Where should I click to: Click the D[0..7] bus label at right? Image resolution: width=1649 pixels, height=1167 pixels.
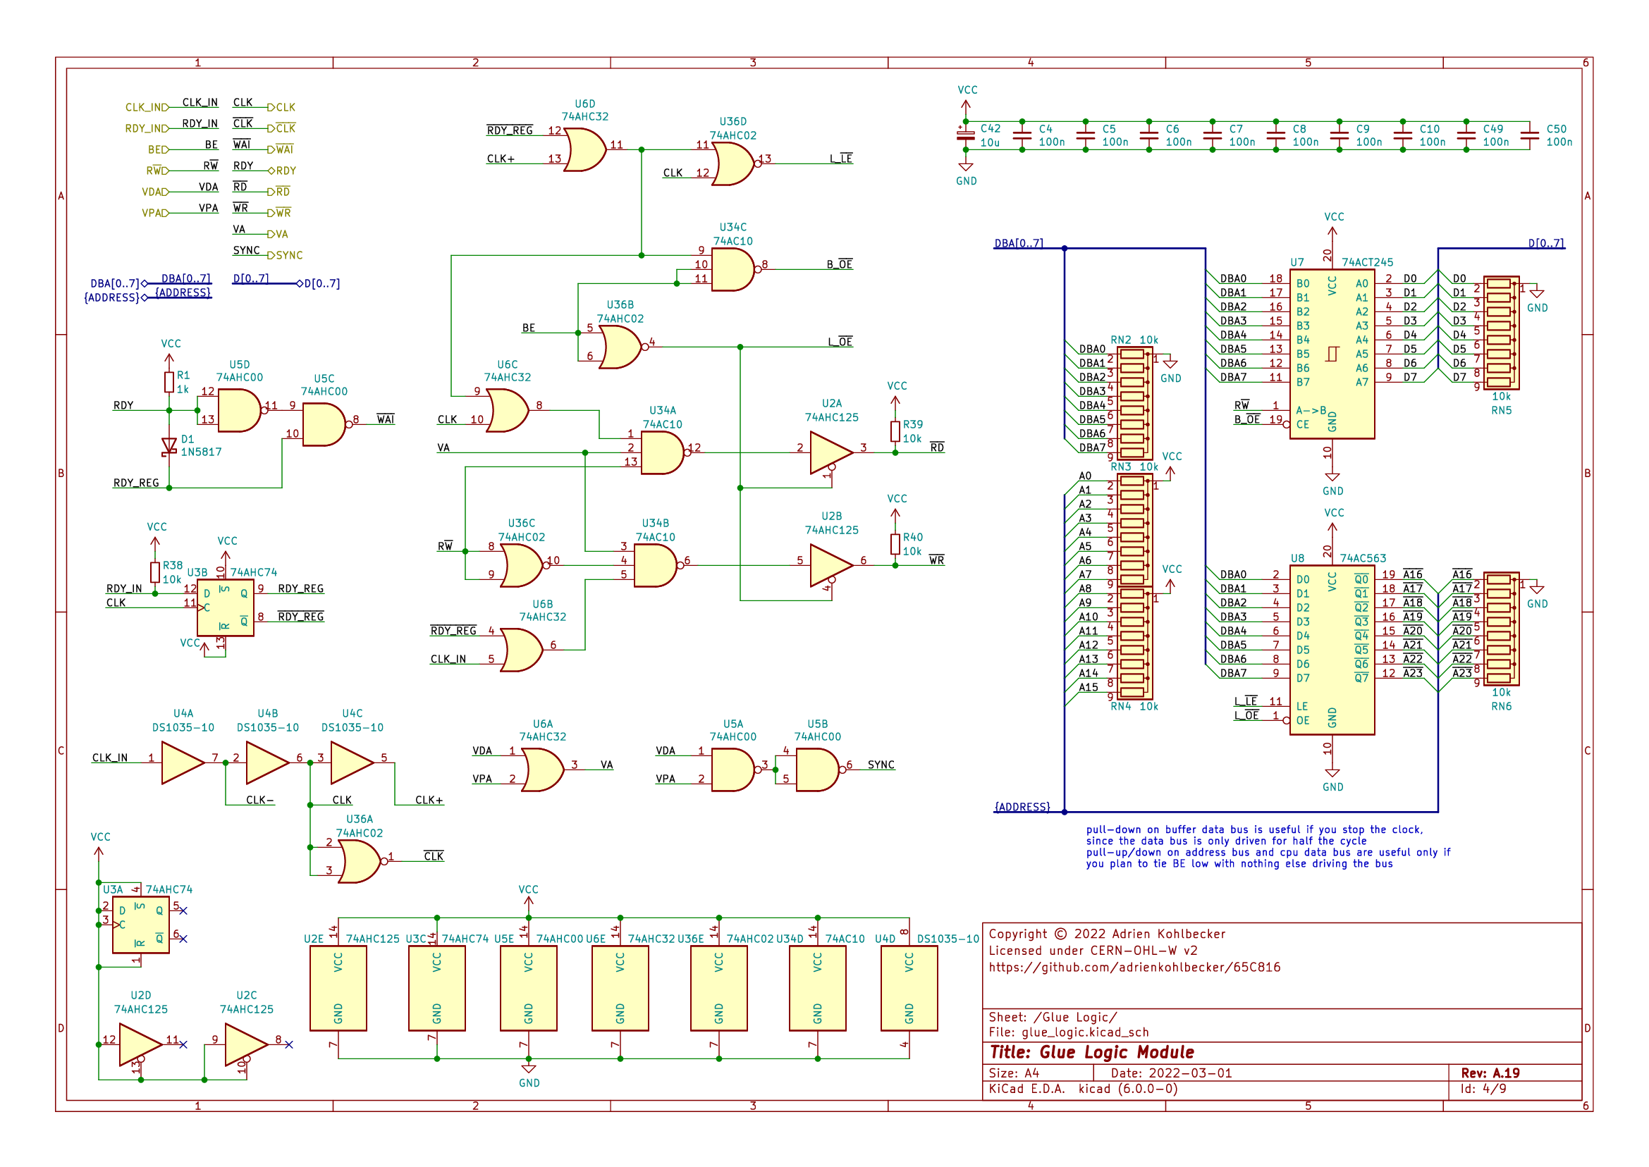click(x=1546, y=243)
